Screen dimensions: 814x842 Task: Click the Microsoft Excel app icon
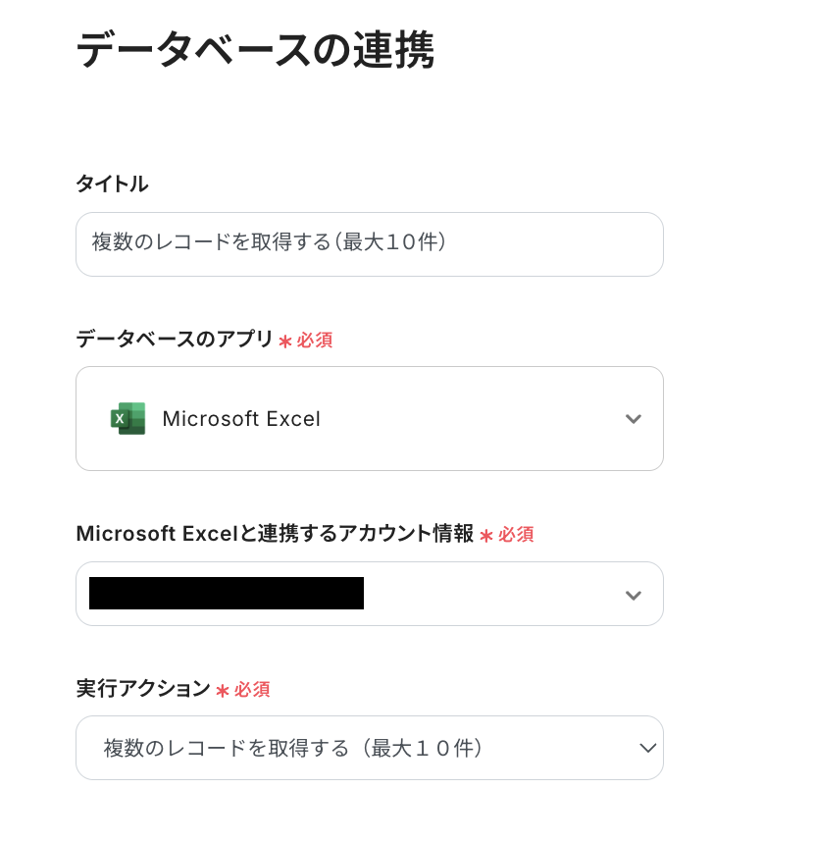pos(128,418)
